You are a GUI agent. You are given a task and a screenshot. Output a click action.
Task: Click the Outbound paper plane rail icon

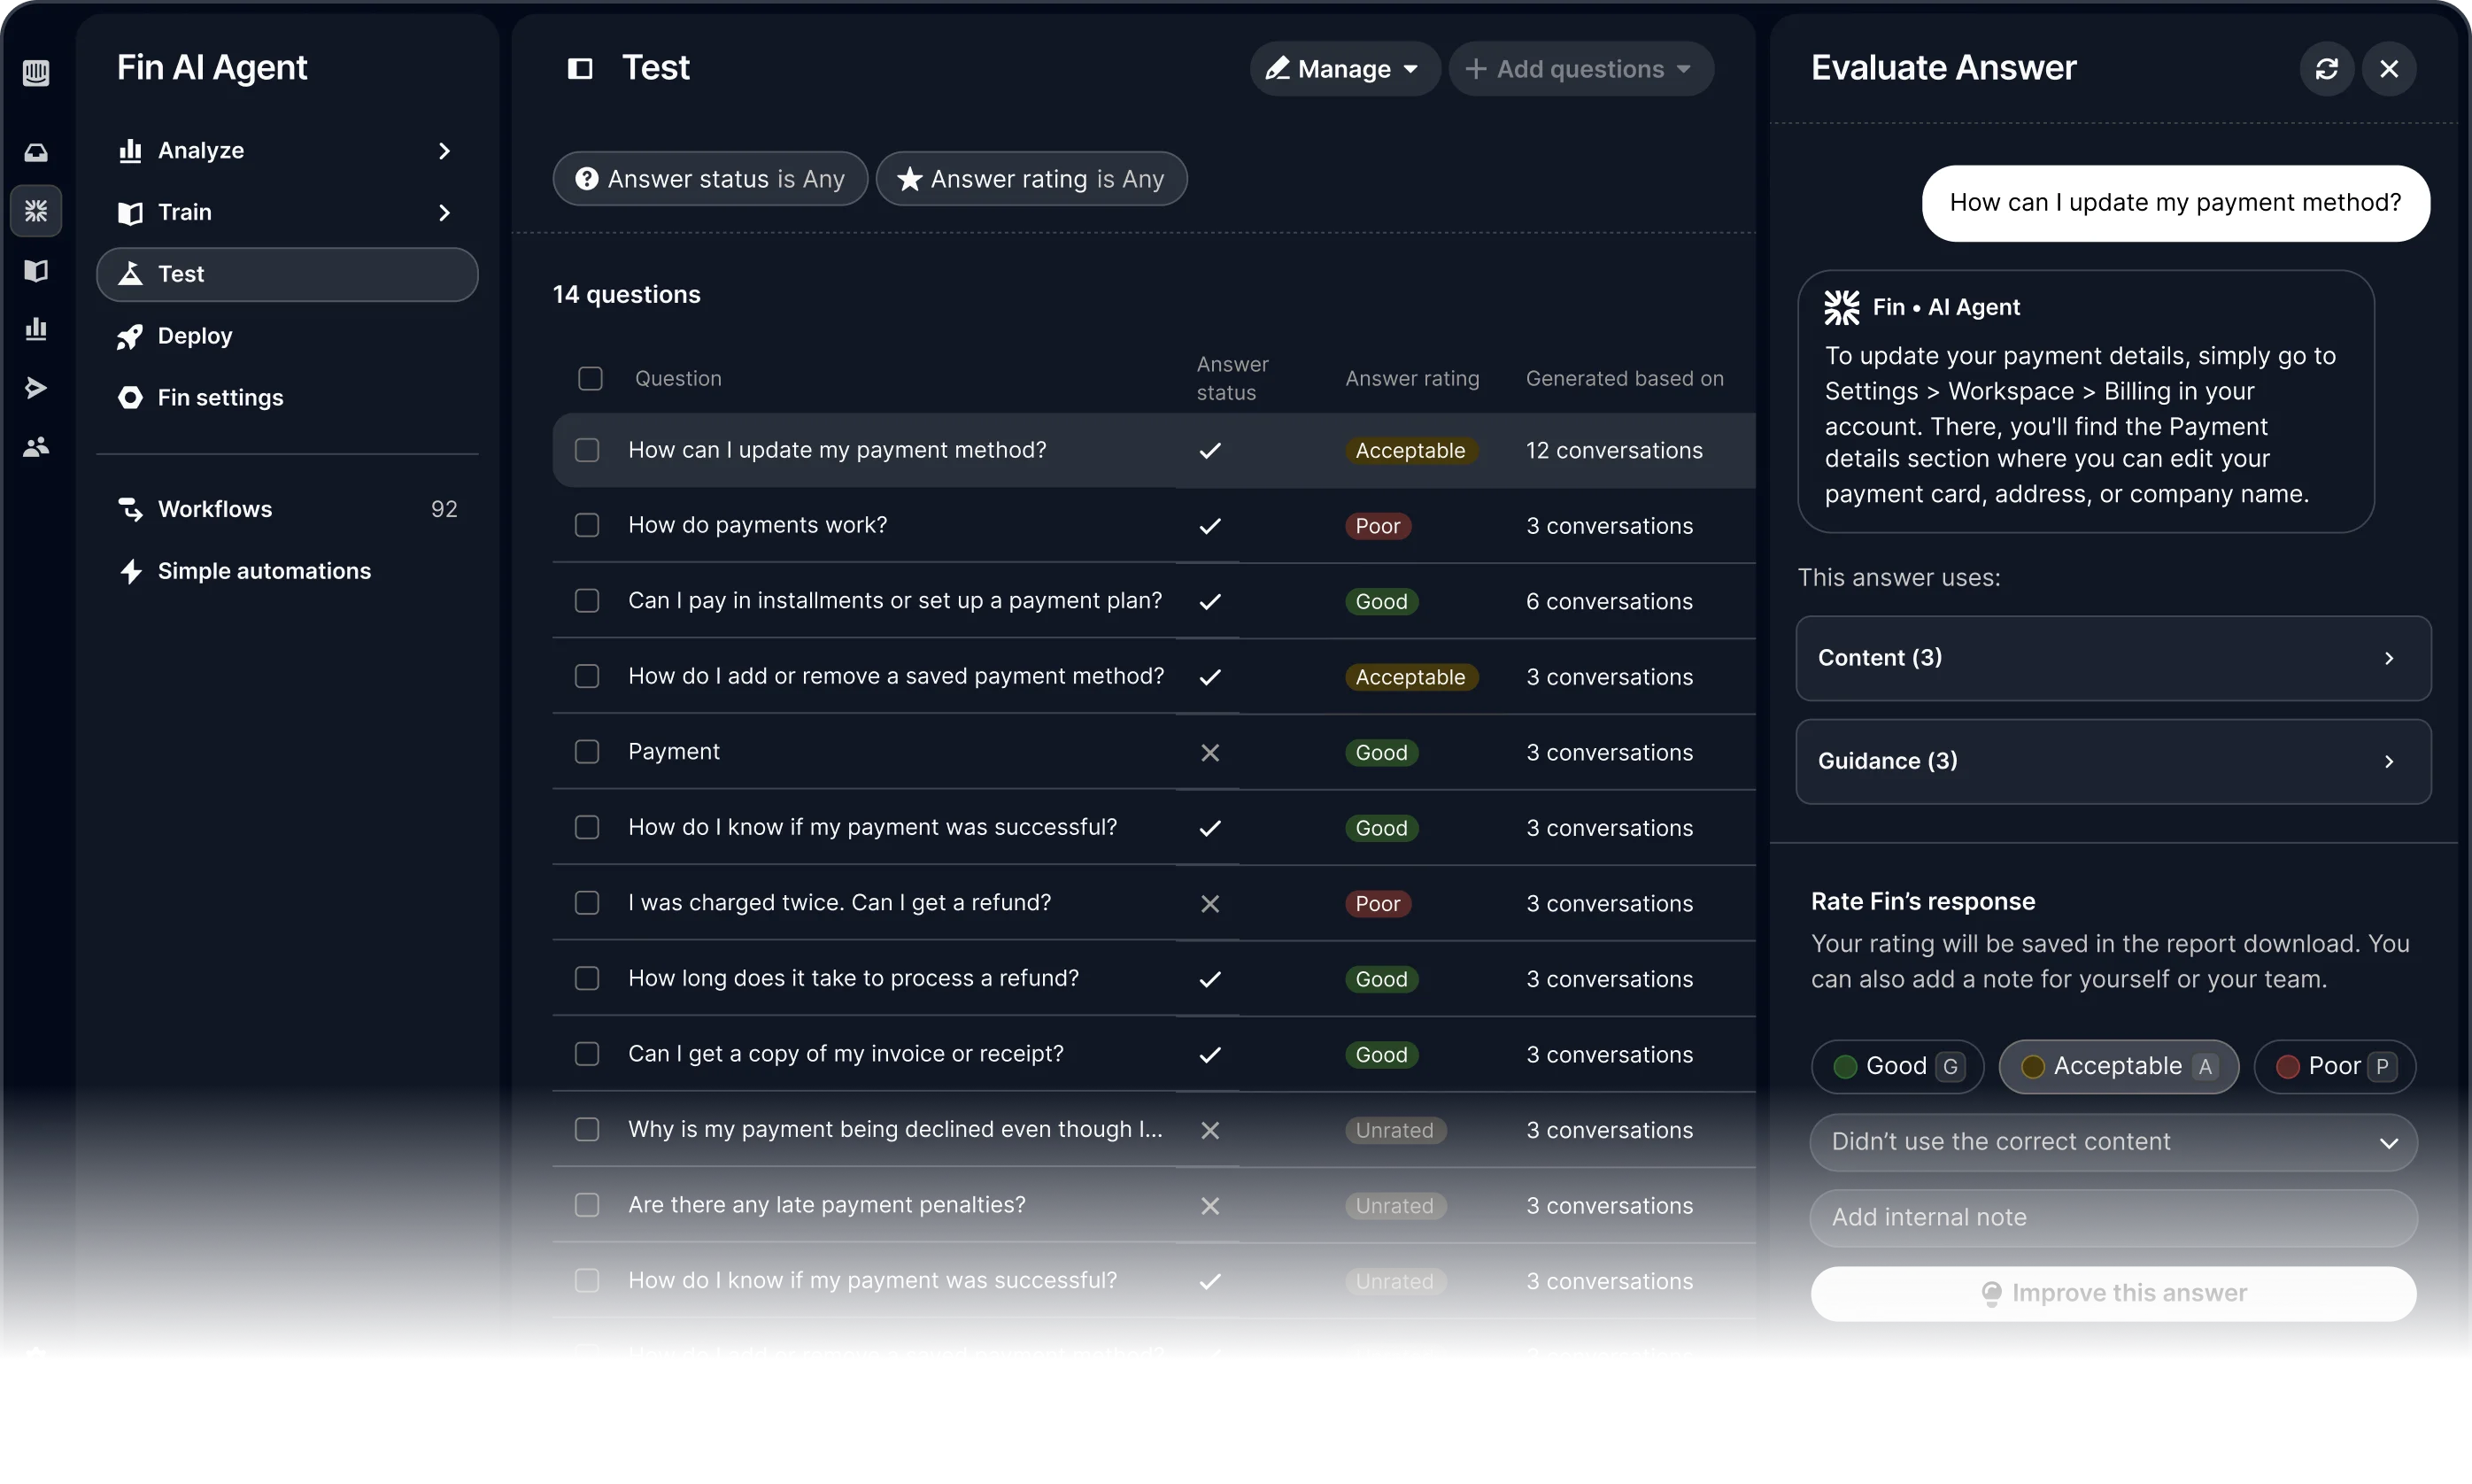(36, 388)
